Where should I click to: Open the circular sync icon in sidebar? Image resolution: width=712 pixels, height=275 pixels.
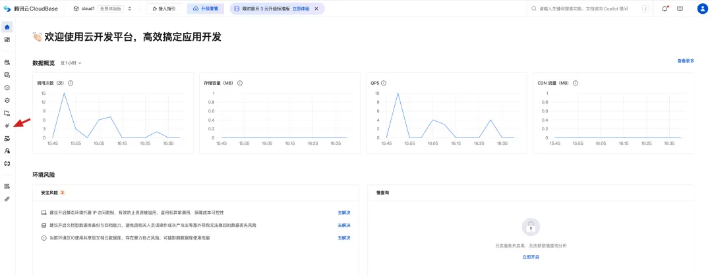coord(7,100)
